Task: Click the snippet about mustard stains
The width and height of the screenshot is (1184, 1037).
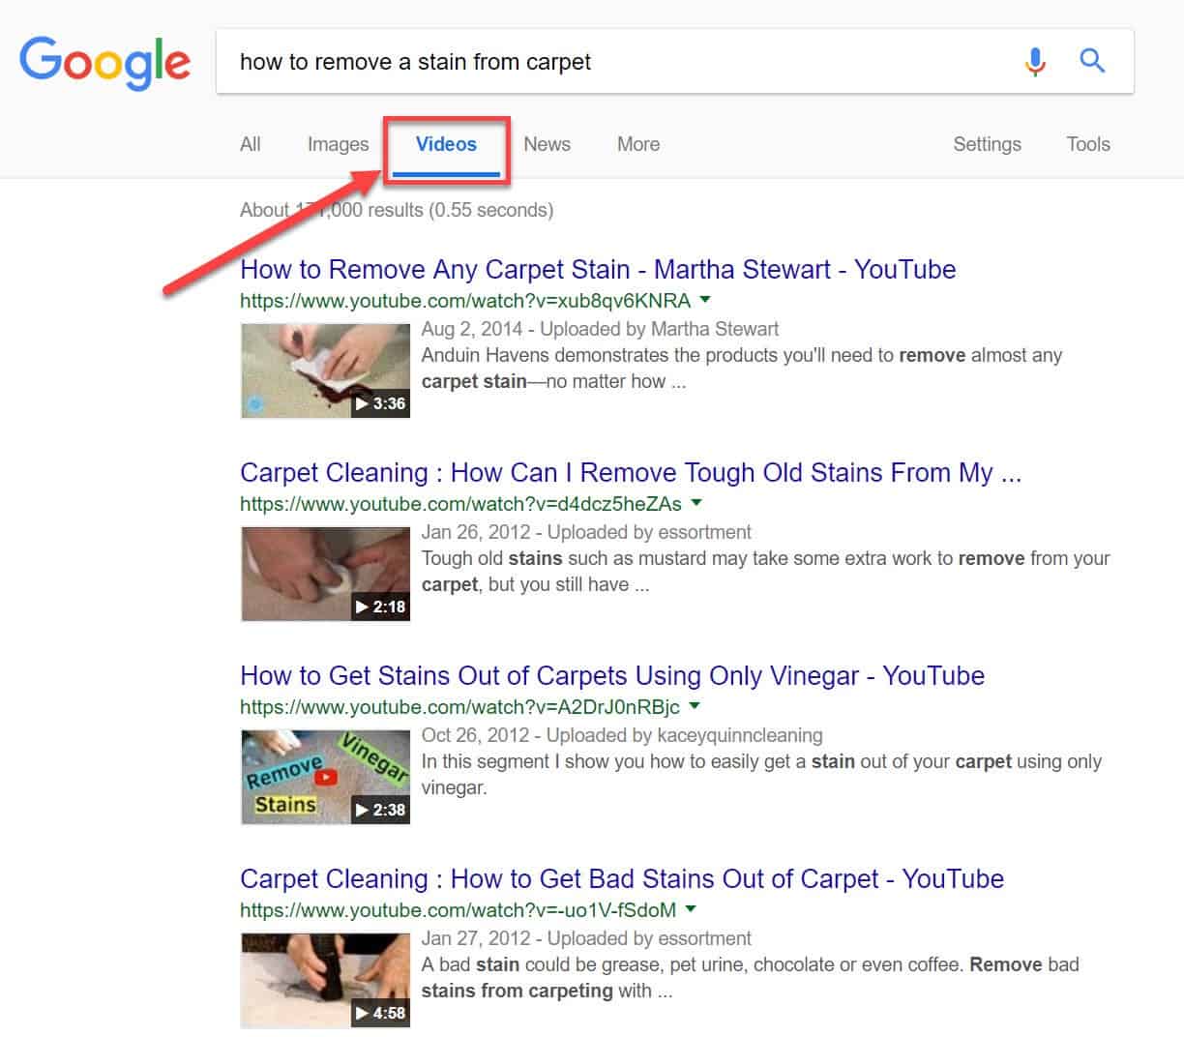Action: [765, 572]
